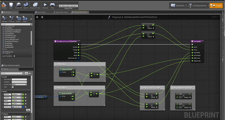
Task: Open the Play options arrow
Action: tap(57, 6)
